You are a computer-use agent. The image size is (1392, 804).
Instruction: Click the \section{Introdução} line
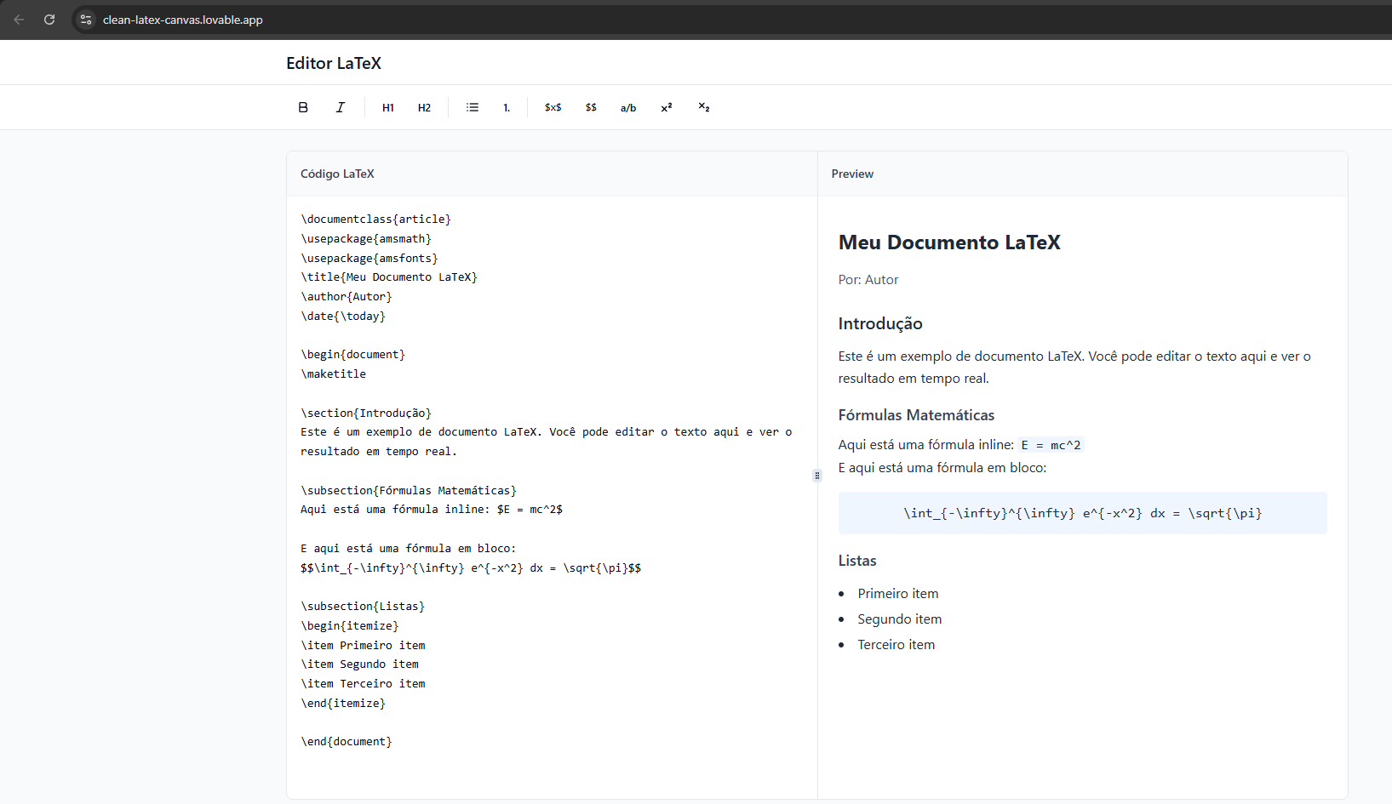click(x=366, y=413)
